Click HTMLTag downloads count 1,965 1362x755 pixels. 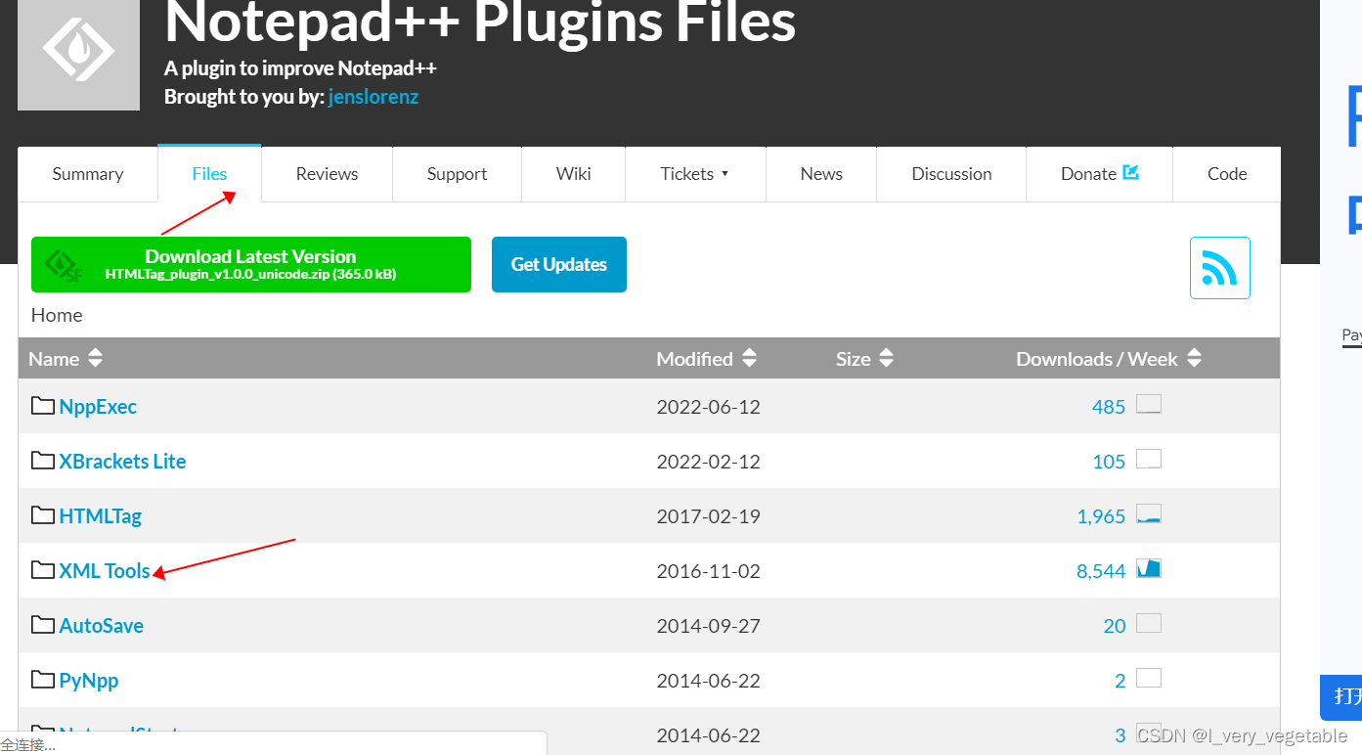[1101, 516]
